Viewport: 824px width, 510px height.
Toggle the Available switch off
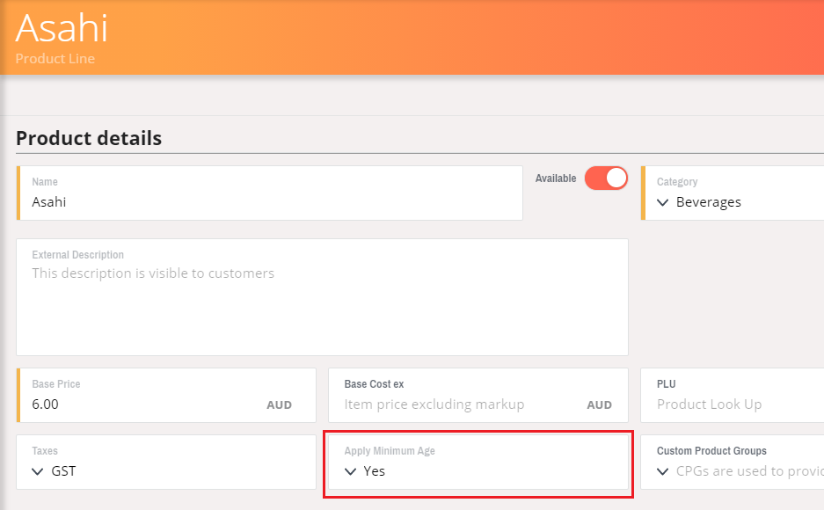(606, 178)
